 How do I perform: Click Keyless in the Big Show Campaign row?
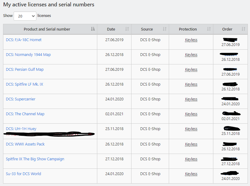point(191,159)
